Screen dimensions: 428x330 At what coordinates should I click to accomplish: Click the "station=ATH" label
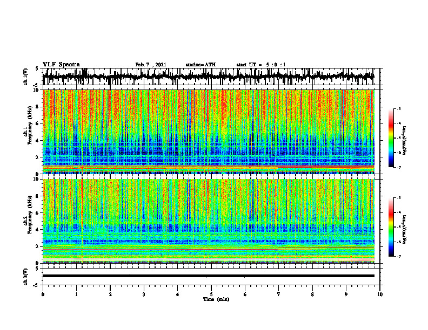tap(200, 65)
